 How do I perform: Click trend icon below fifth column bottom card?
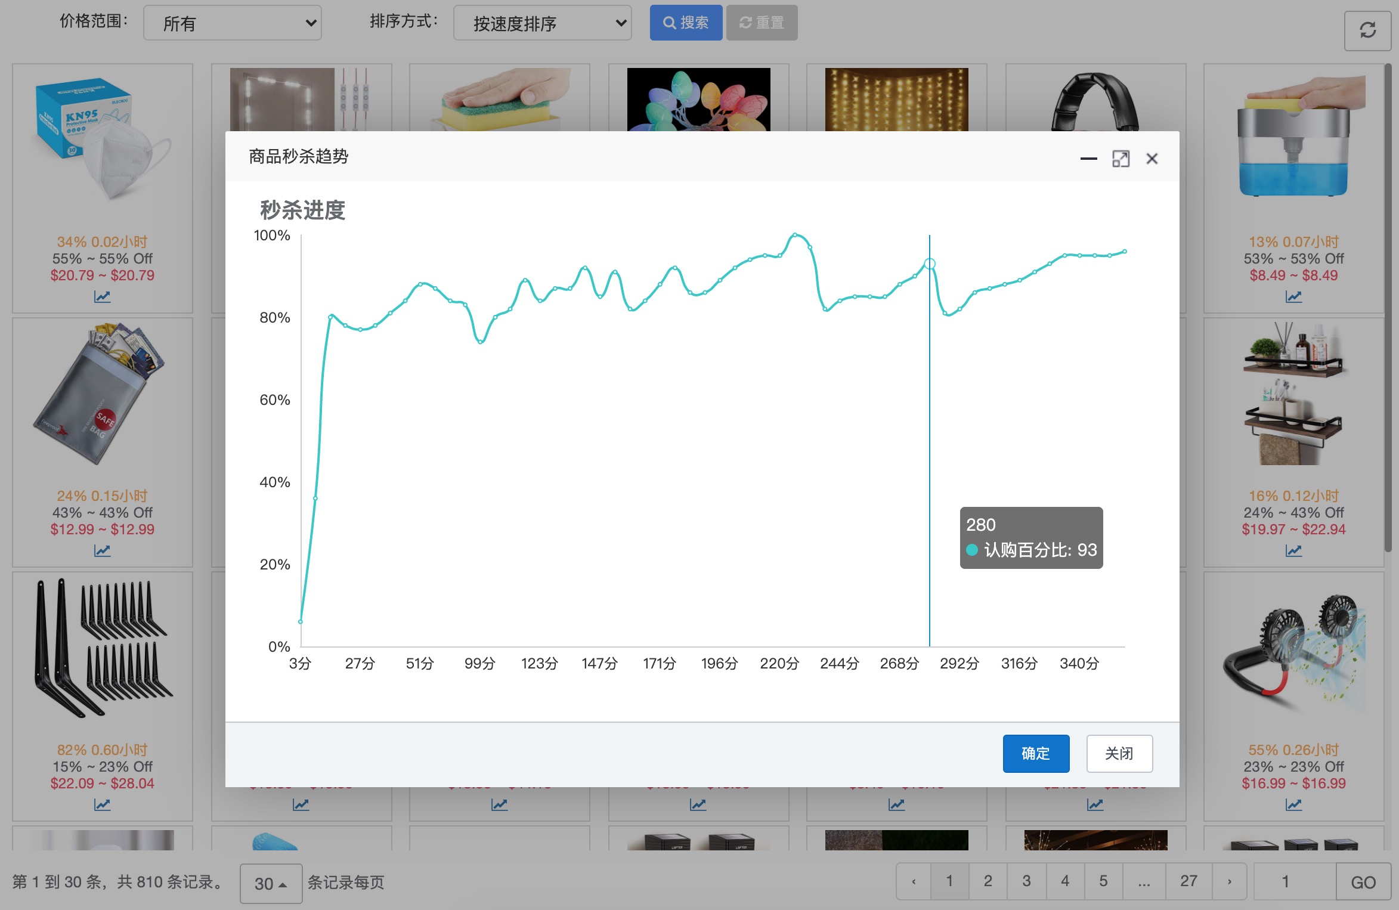[x=896, y=804]
